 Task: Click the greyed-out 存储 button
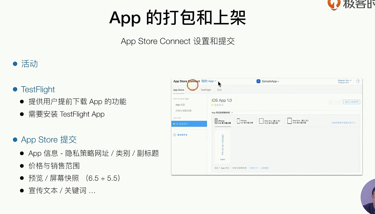click(x=335, y=102)
